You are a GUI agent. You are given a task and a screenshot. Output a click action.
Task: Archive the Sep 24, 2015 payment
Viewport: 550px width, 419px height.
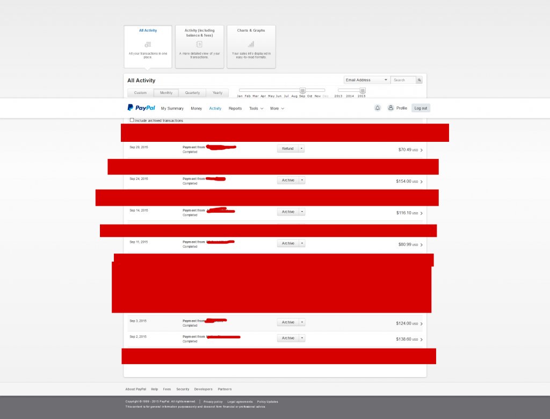coord(288,180)
